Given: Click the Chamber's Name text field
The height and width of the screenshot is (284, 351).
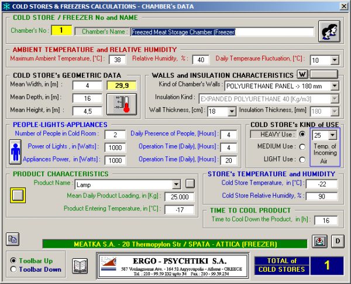Looking at the screenshot, I should [221, 32].
